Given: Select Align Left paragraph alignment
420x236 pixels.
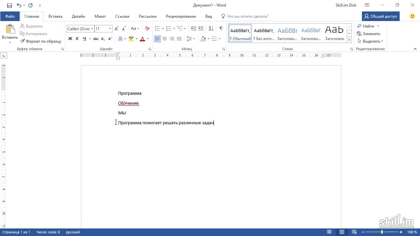Looking at the screenshot, I should pos(157,39).
